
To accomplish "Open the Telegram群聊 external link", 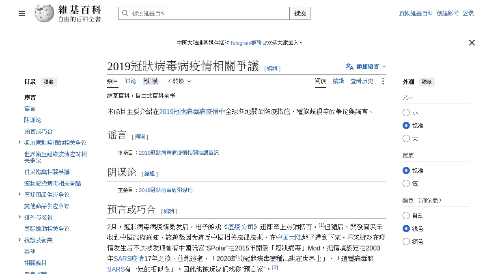I will click(248, 43).
